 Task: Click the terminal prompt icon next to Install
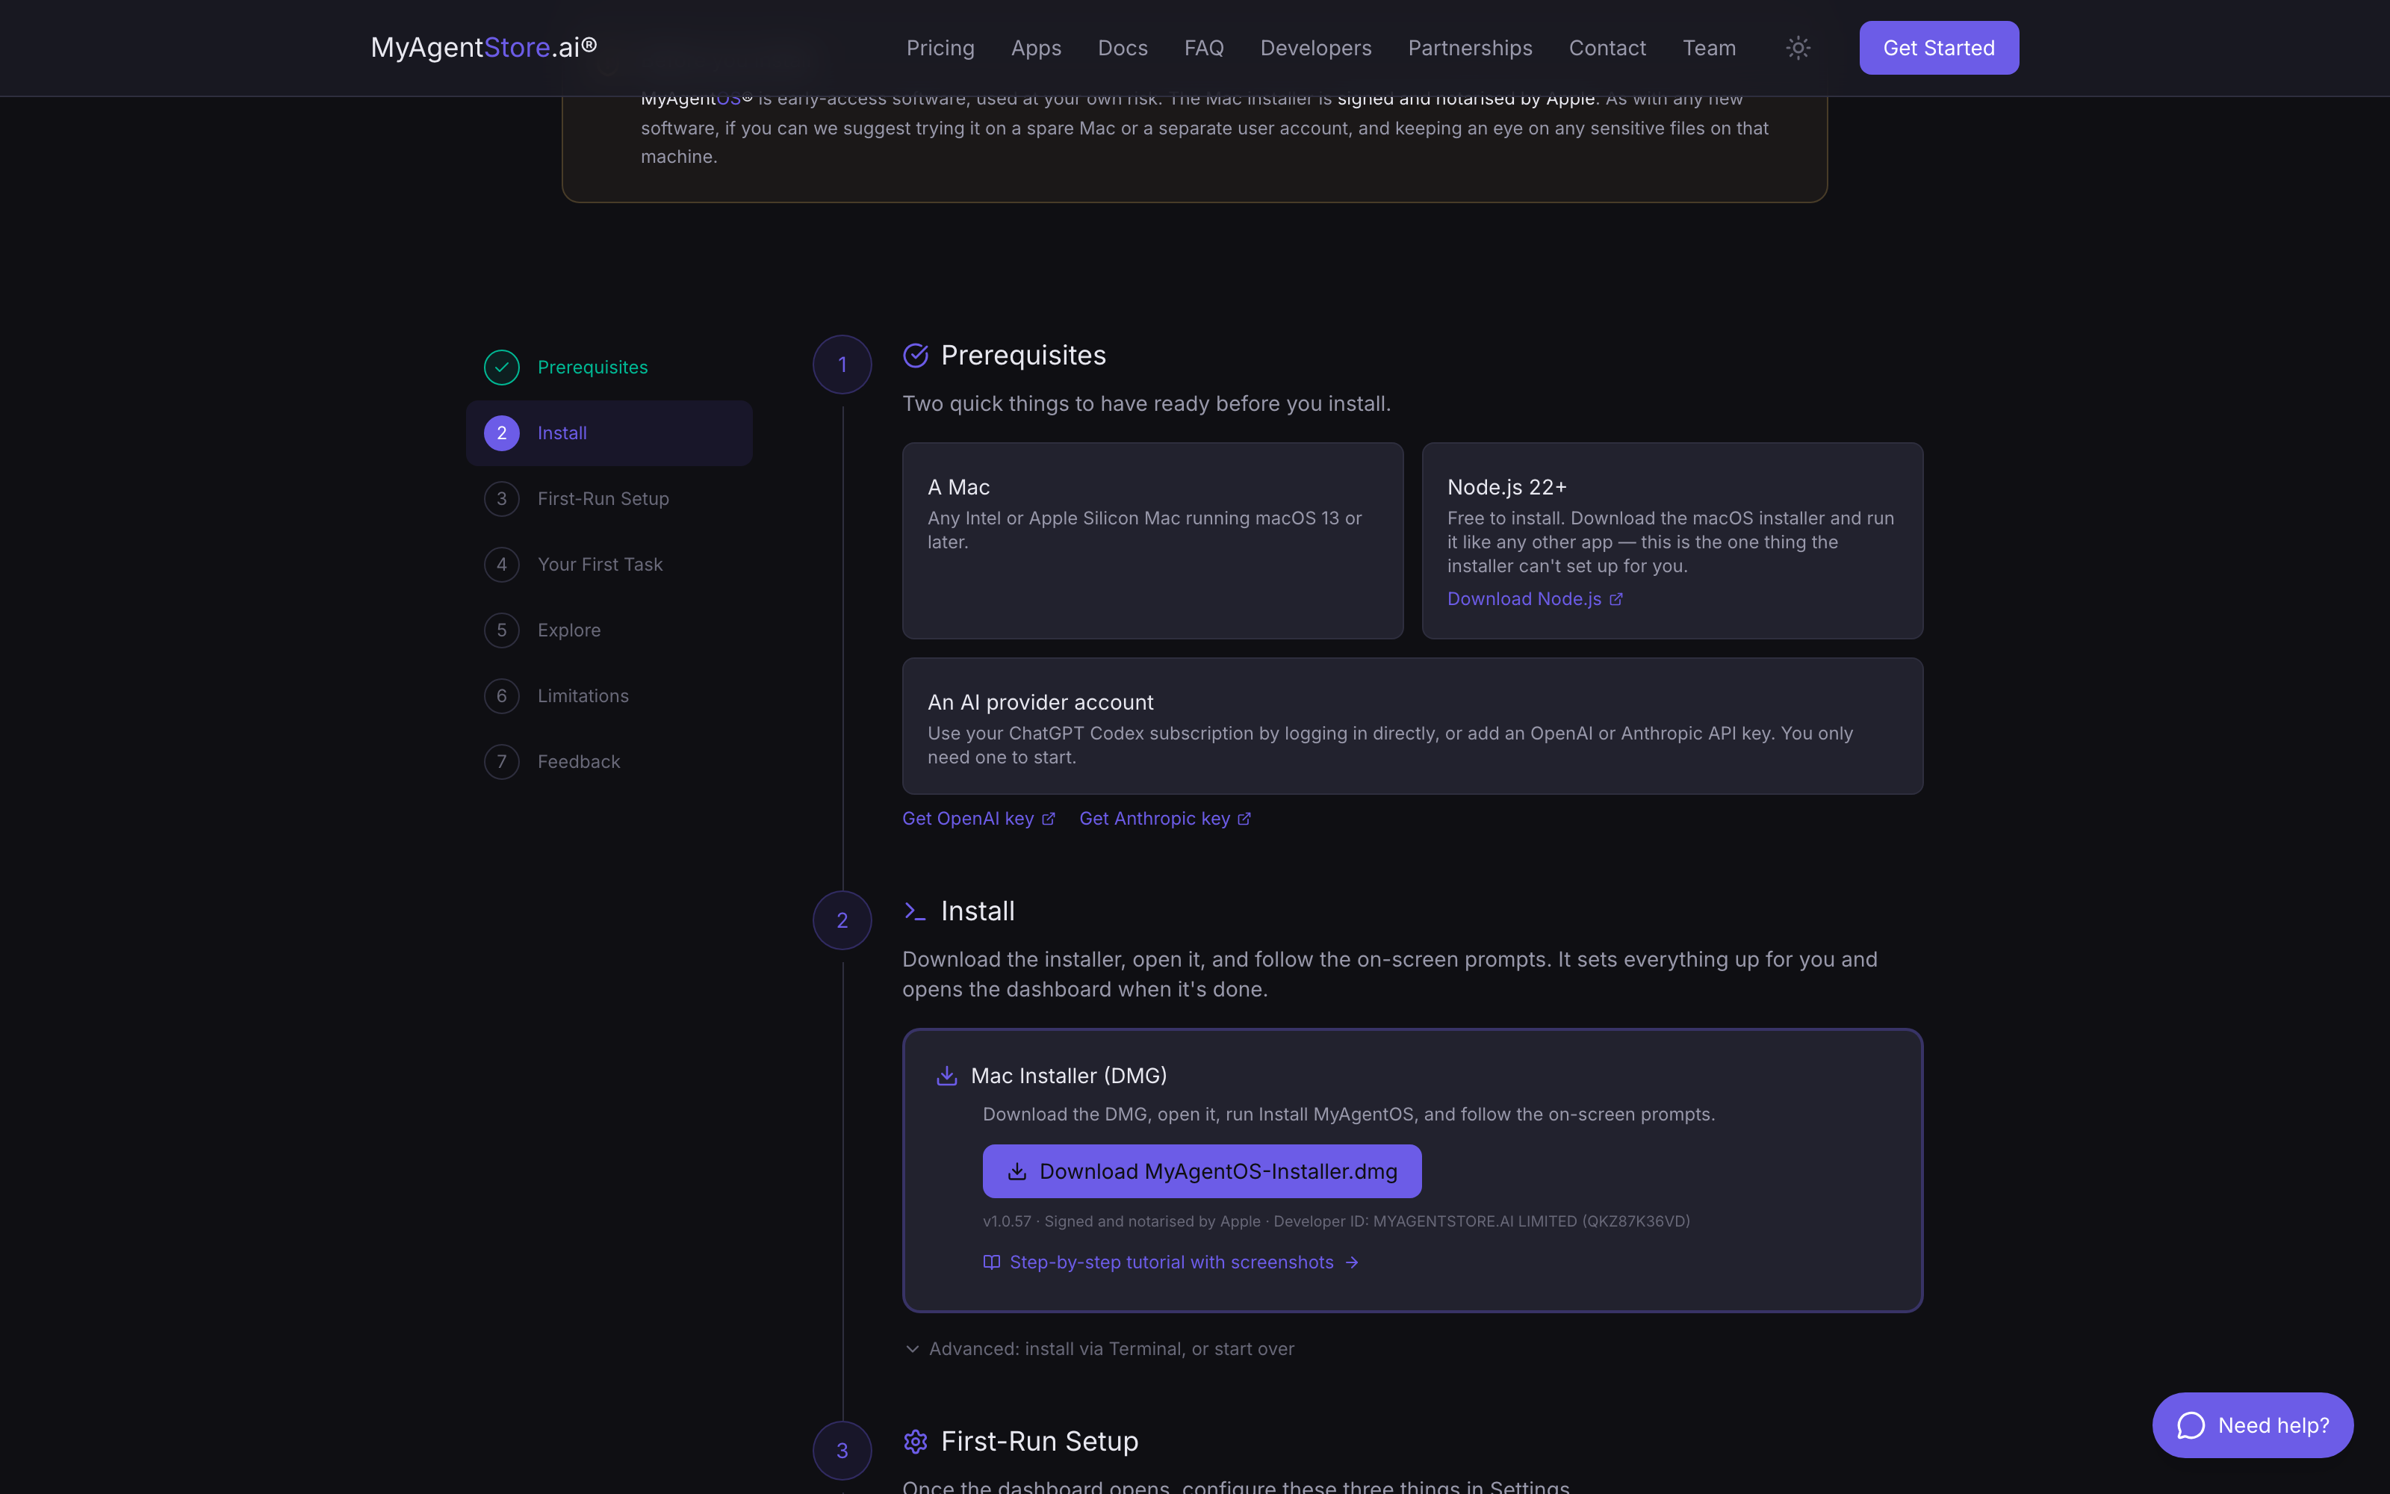click(914, 911)
